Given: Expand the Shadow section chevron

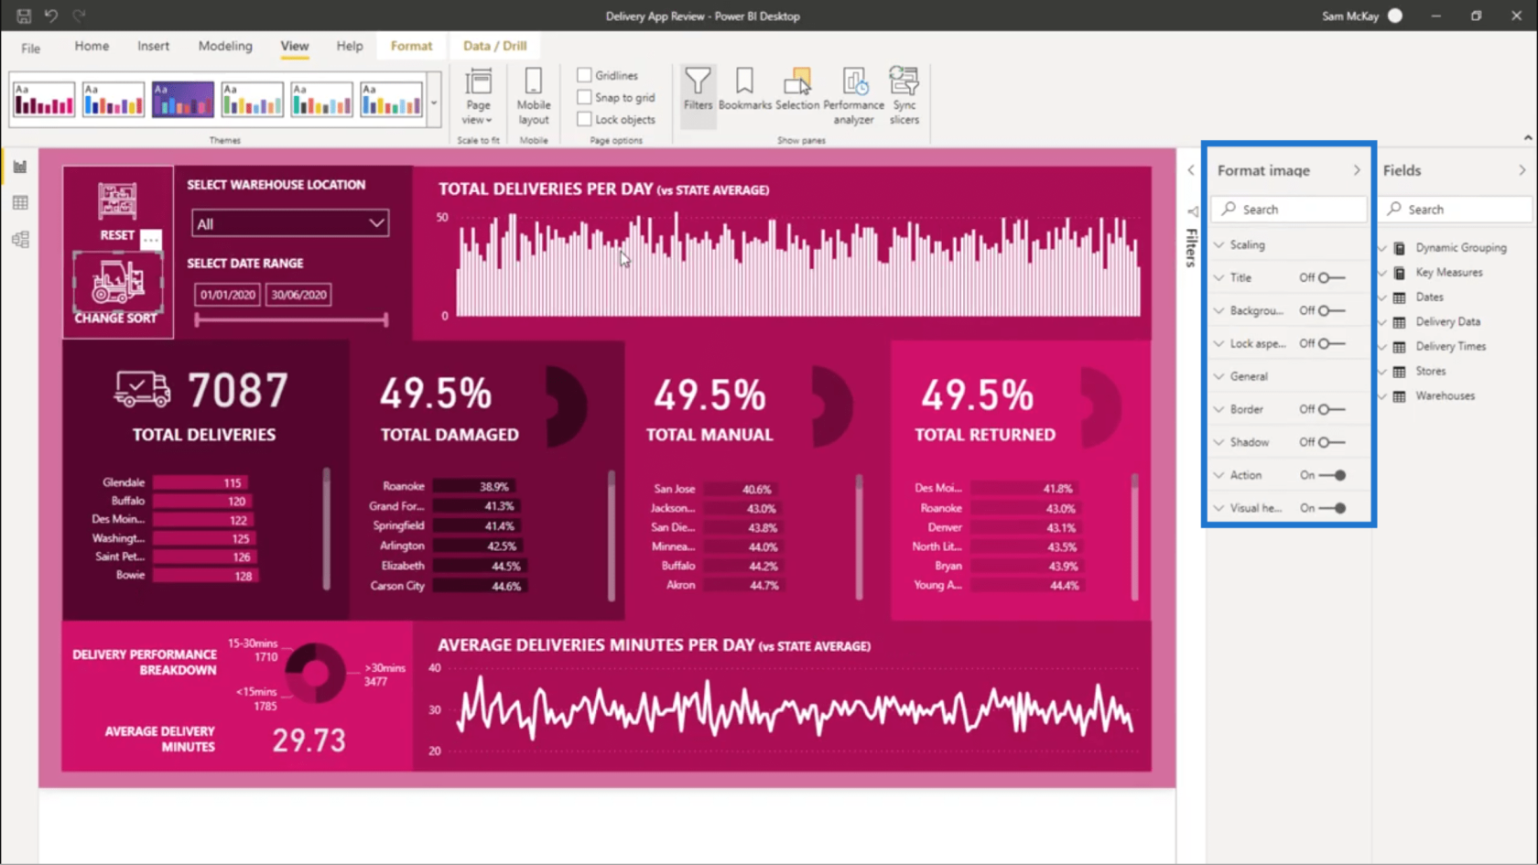Looking at the screenshot, I should [x=1218, y=442].
